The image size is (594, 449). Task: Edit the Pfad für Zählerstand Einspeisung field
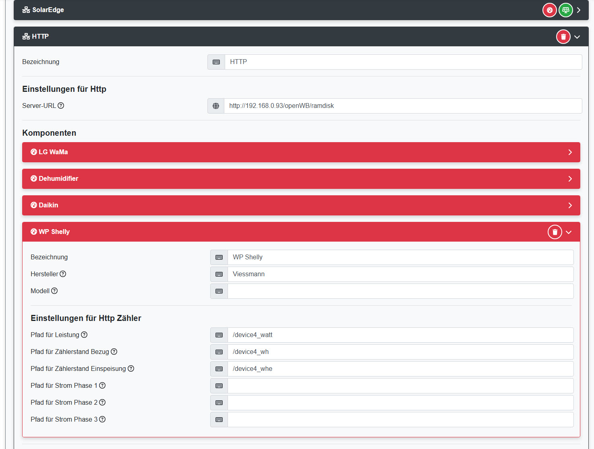tap(400, 369)
